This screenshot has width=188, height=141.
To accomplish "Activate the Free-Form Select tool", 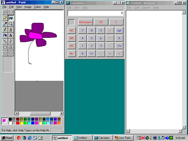I will [x=5, y=12].
